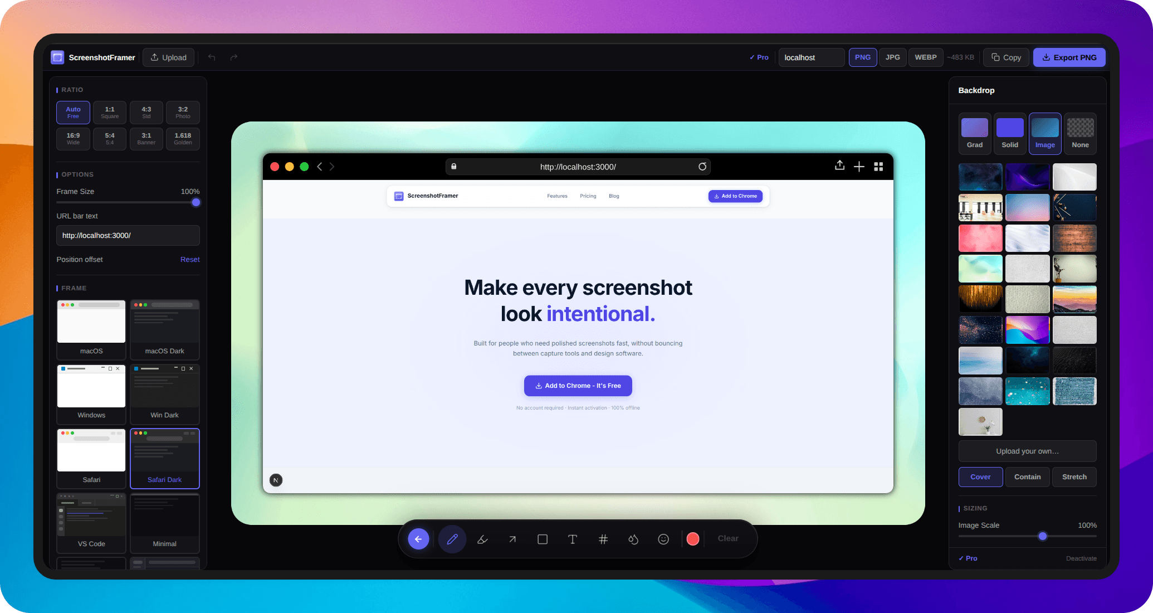This screenshot has height=613, width=1153.
Task: Set backdrop fit to Cover
Action: click(980, 477)
